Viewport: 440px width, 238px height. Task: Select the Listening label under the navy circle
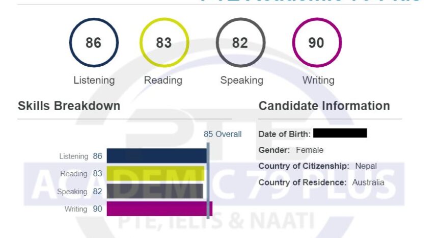click(x=94, y=81)
